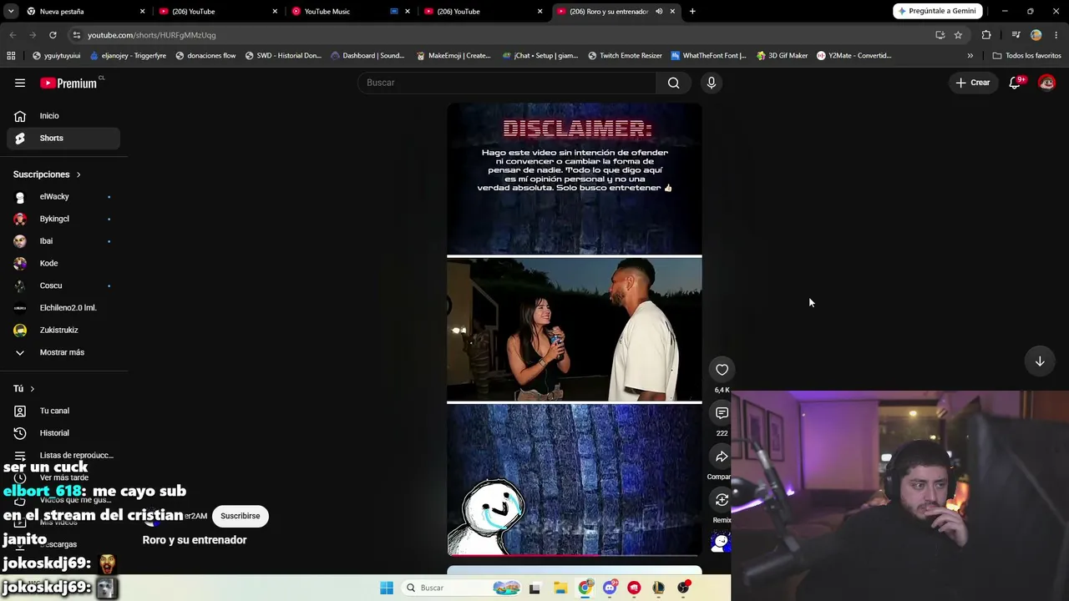1069x601 pixels.
Task: Open File Explorer from the taskbar
Action: 560,588
